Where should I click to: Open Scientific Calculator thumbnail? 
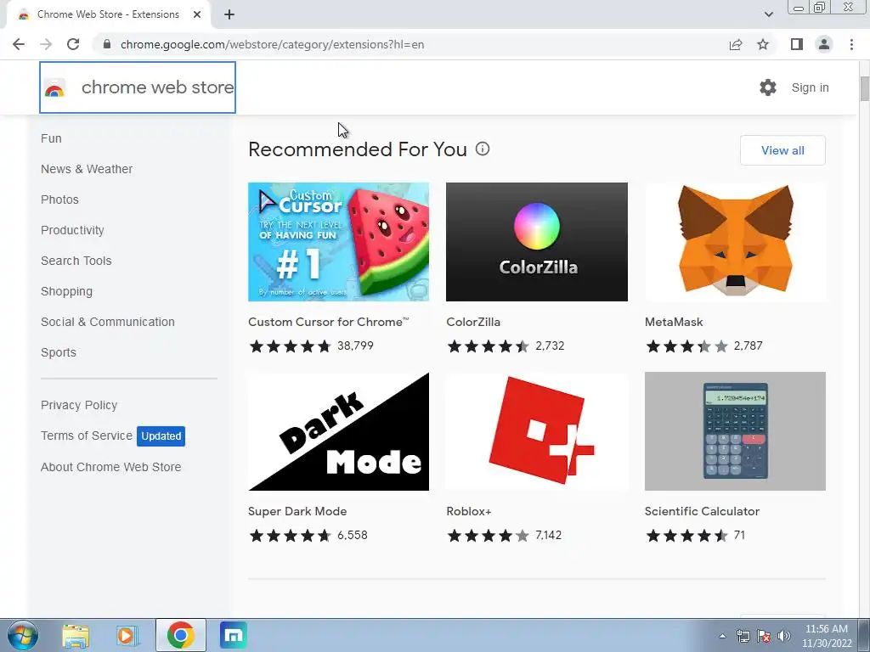coord(735,431)
